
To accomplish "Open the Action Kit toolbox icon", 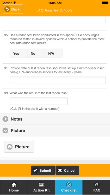I will pos(41,185).
